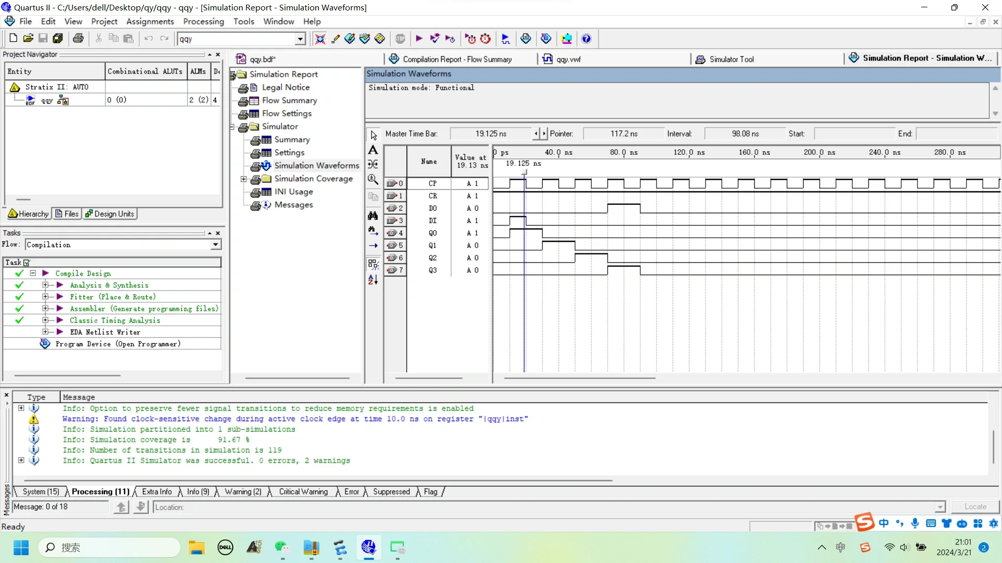Expand the Simulation Coverage tree node
The height and width of the screenshot is (563, 1002).
click(243, 179)
